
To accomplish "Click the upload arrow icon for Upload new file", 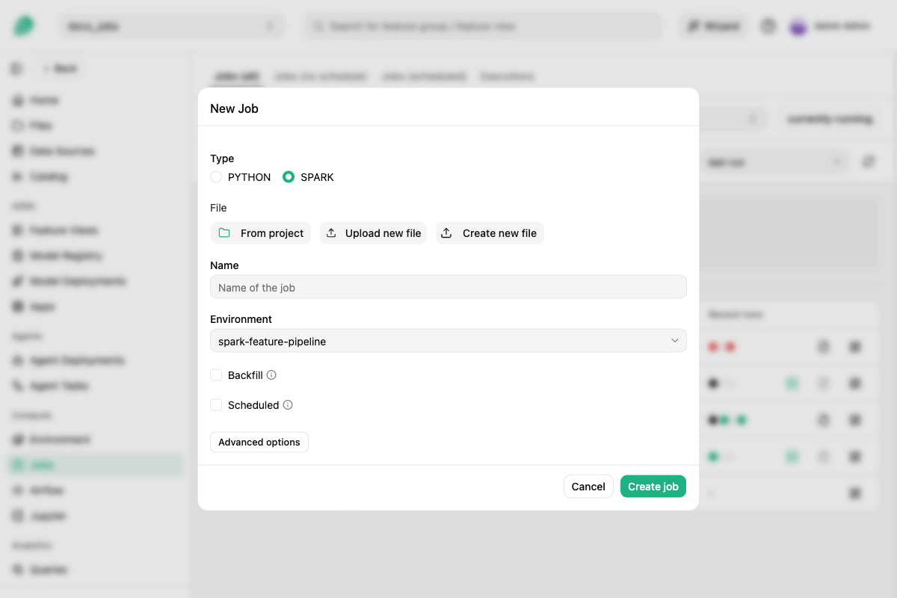I will click(x=331, y=233).
